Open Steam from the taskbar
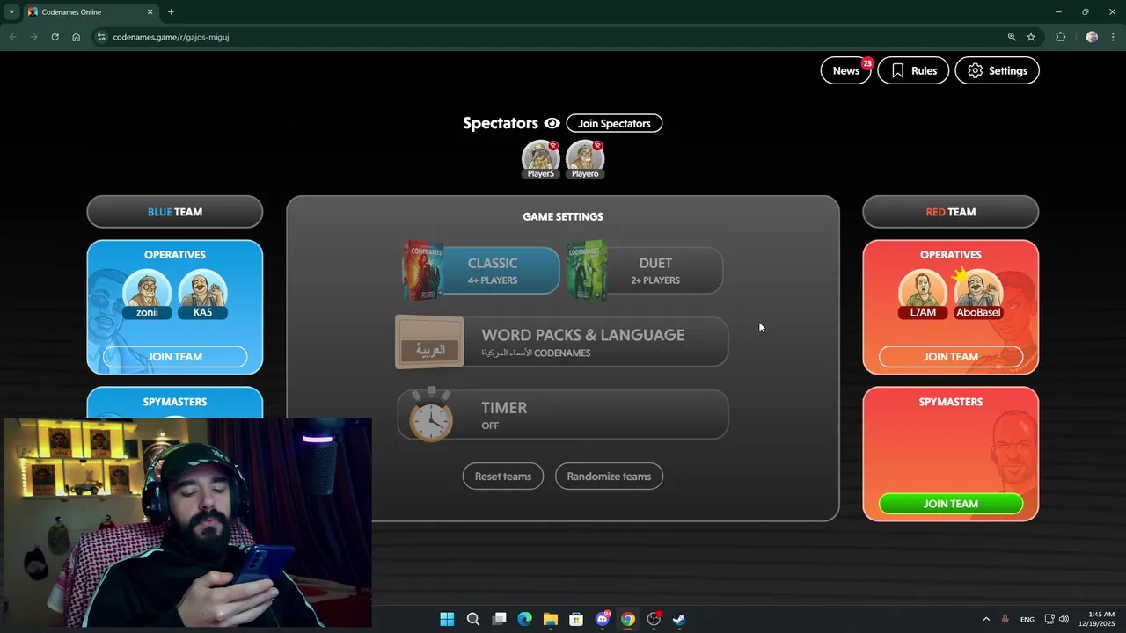Viewport: 1126px width, 633px height. [x=680, y=619]
